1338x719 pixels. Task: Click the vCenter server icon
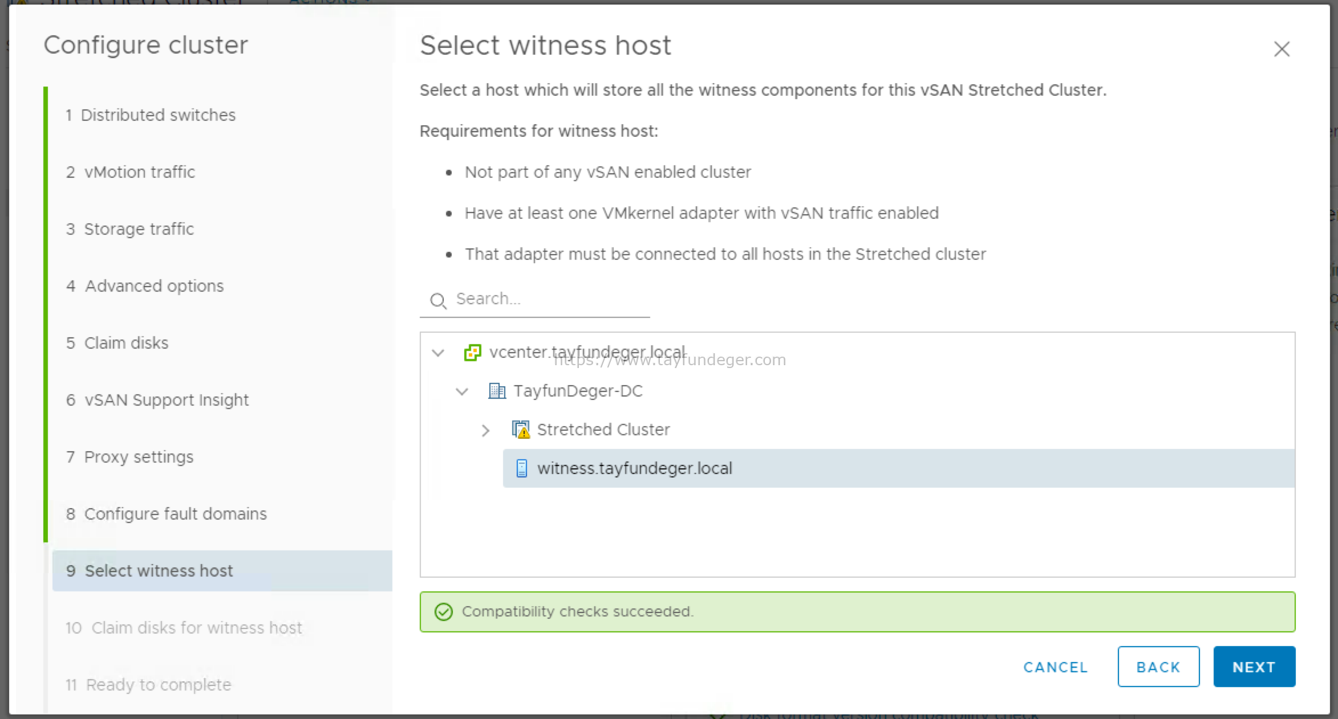click(472, 353)
